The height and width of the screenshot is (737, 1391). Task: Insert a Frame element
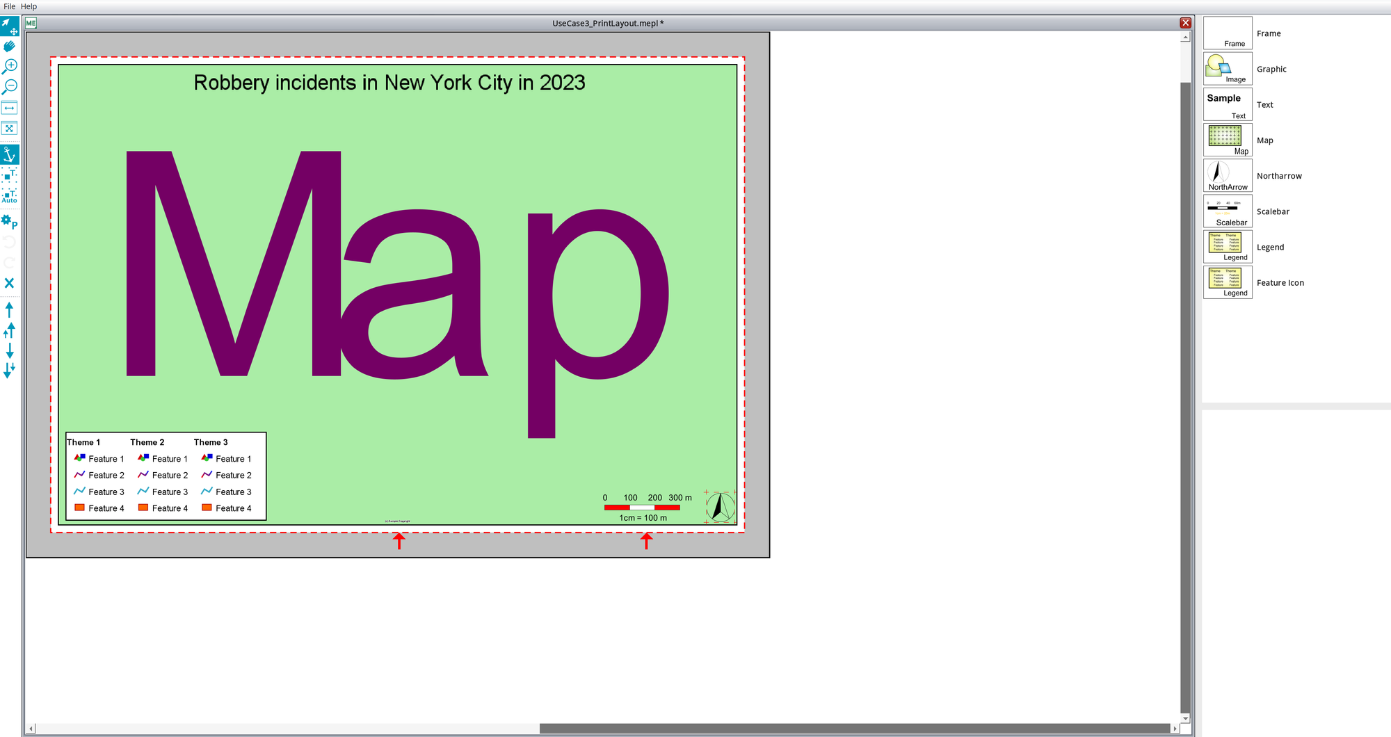(1227, 32)
